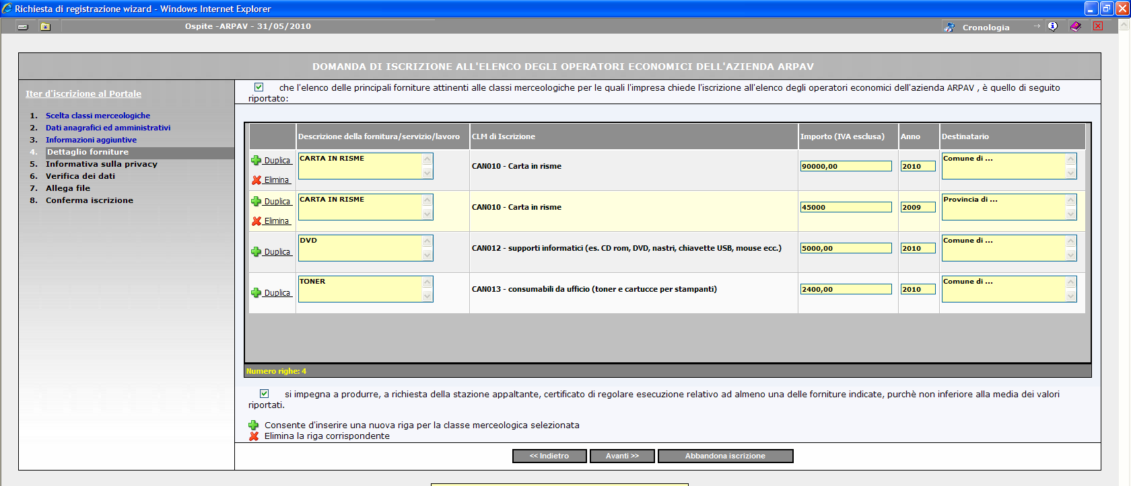Click the Iter d'iscrizione al Portale heading link
The width and height of the screenshot is (1131, 486).
(83, 93)
